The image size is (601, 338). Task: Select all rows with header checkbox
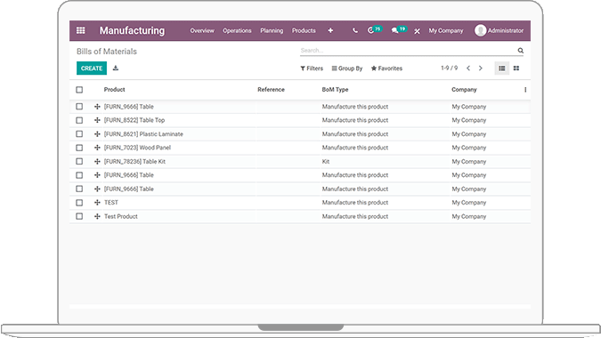[x=79, y=90]
